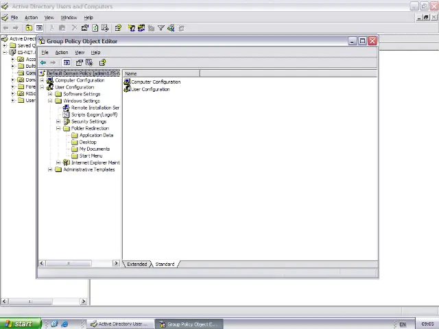Click Export List icon in Active Directory toolbar
This screenshot has height=329, width=439.
[x=105, y=28]
